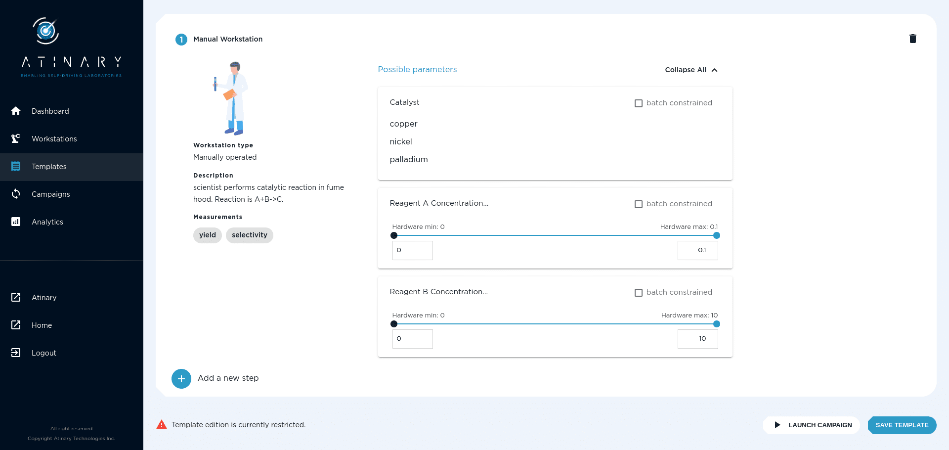Viewport: 949px width, 450px height.
Task: Enable batch constrained for Reagent A Concentration
Action: click(639, 204)
